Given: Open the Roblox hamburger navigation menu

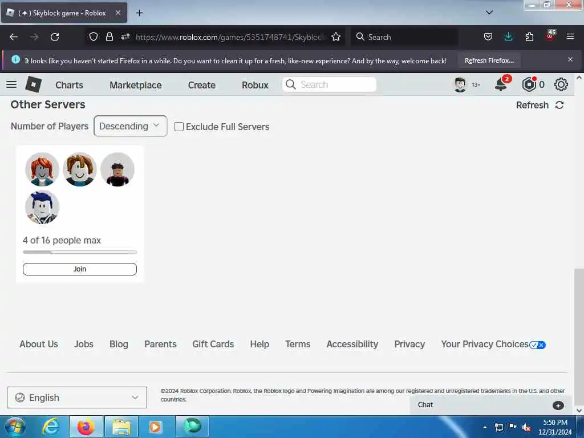Looking at the screenshot, I should point(11,84).
